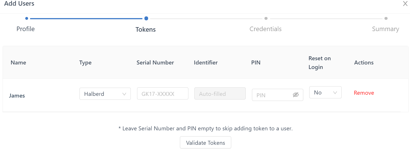Click the James name cell
410x149 pixels.
(x=17, y=96)
